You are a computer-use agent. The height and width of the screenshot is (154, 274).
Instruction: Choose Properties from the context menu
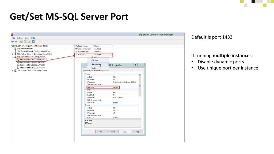pos(98,64)
